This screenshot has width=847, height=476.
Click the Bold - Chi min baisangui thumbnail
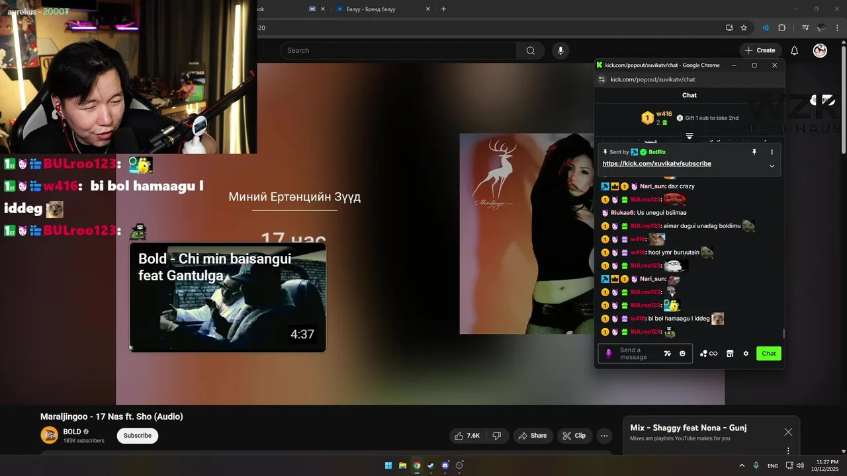[228, 297]
